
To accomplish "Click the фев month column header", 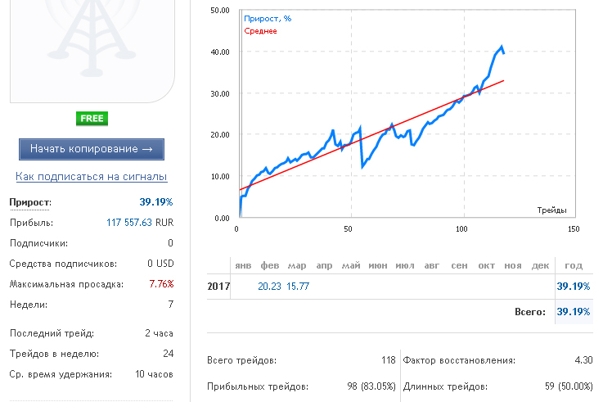I will click(x=269, y=265).
